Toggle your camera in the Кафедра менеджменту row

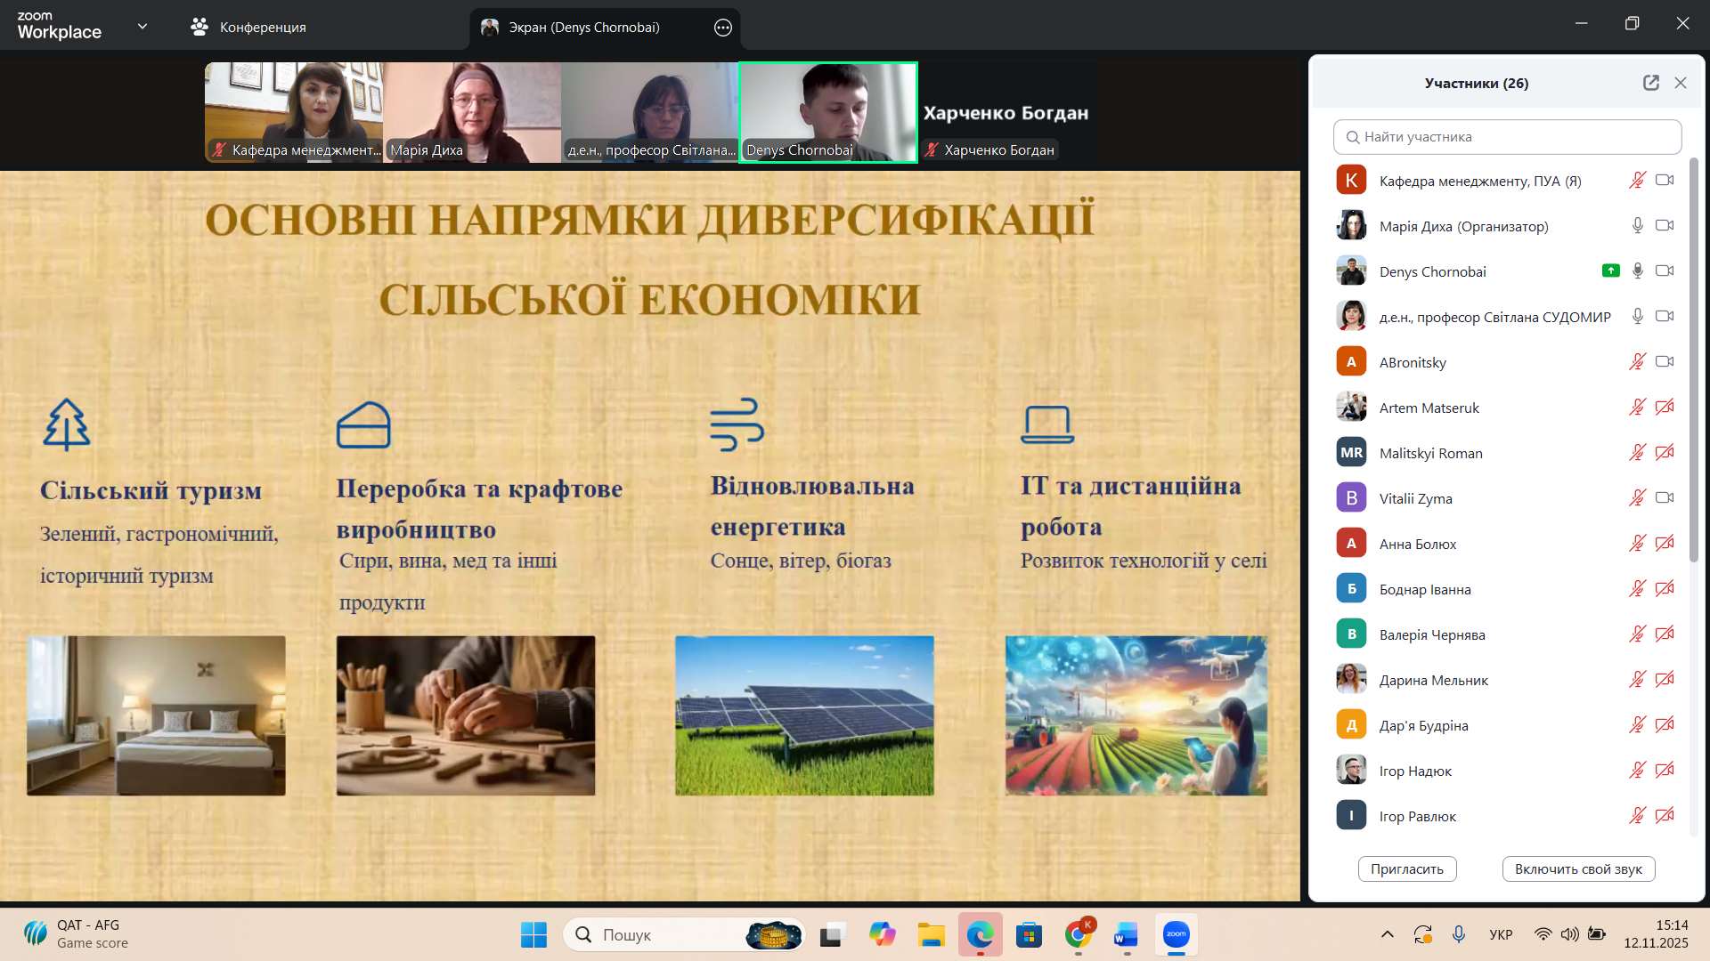(1664, 181)
